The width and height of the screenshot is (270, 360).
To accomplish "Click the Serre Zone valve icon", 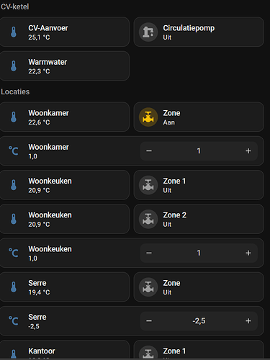I will pyautogui.click(x=148, y=287).
